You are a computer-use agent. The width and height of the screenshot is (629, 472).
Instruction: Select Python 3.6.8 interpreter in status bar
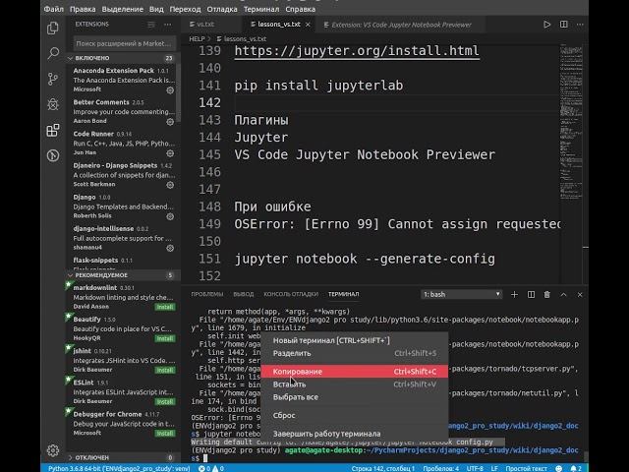pyautogui.click(x=119, y=468)
